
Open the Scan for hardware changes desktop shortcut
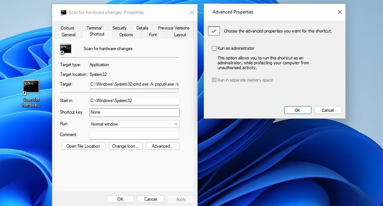(31, 87)
